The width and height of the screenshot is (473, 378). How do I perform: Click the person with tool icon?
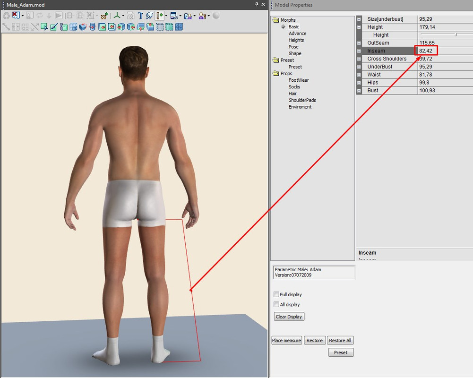[x=202, y=16]
